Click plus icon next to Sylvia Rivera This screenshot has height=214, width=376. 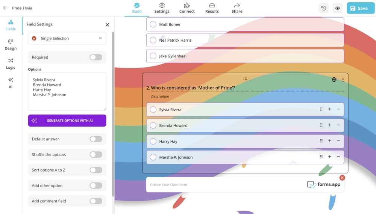[x=330, y=109]
